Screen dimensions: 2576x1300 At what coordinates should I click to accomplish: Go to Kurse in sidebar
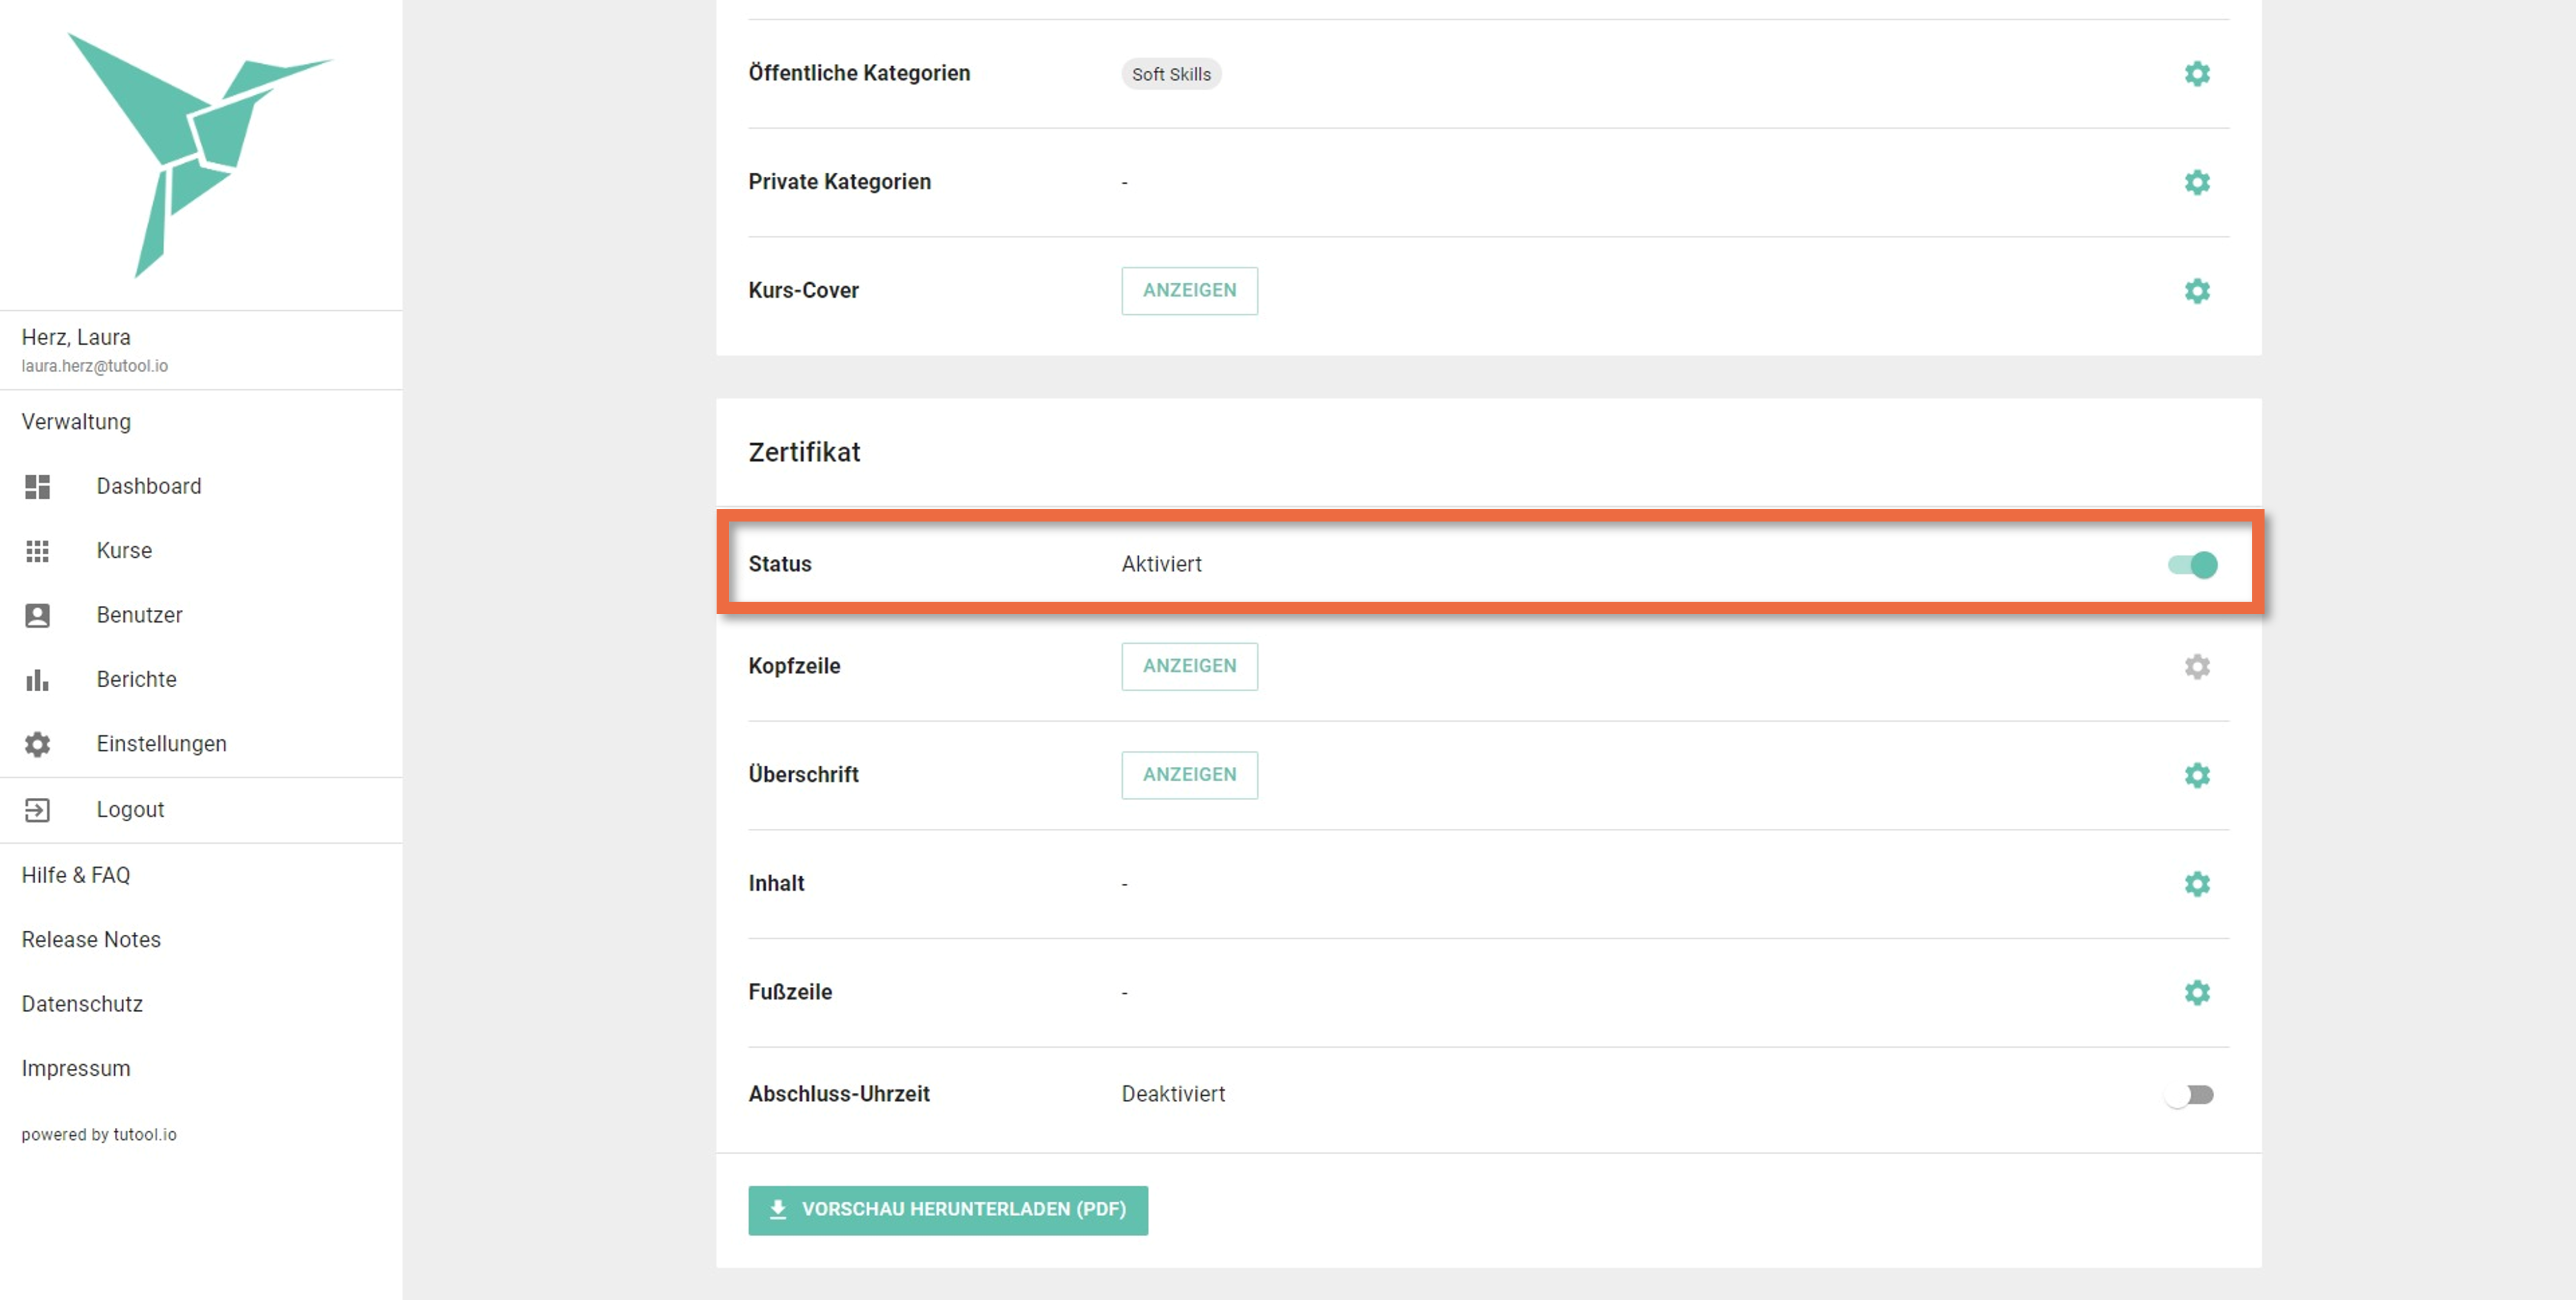click(124, 551)
